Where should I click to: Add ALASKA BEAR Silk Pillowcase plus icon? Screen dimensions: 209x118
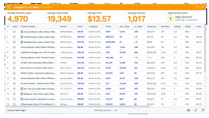tap(14, 84)
